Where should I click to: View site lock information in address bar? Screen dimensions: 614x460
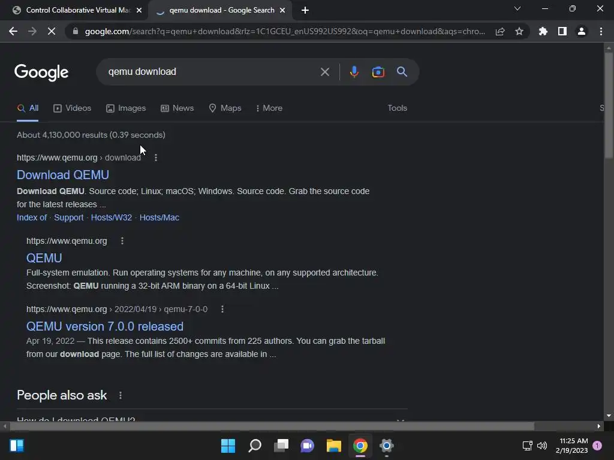click(x=76, y=31)
